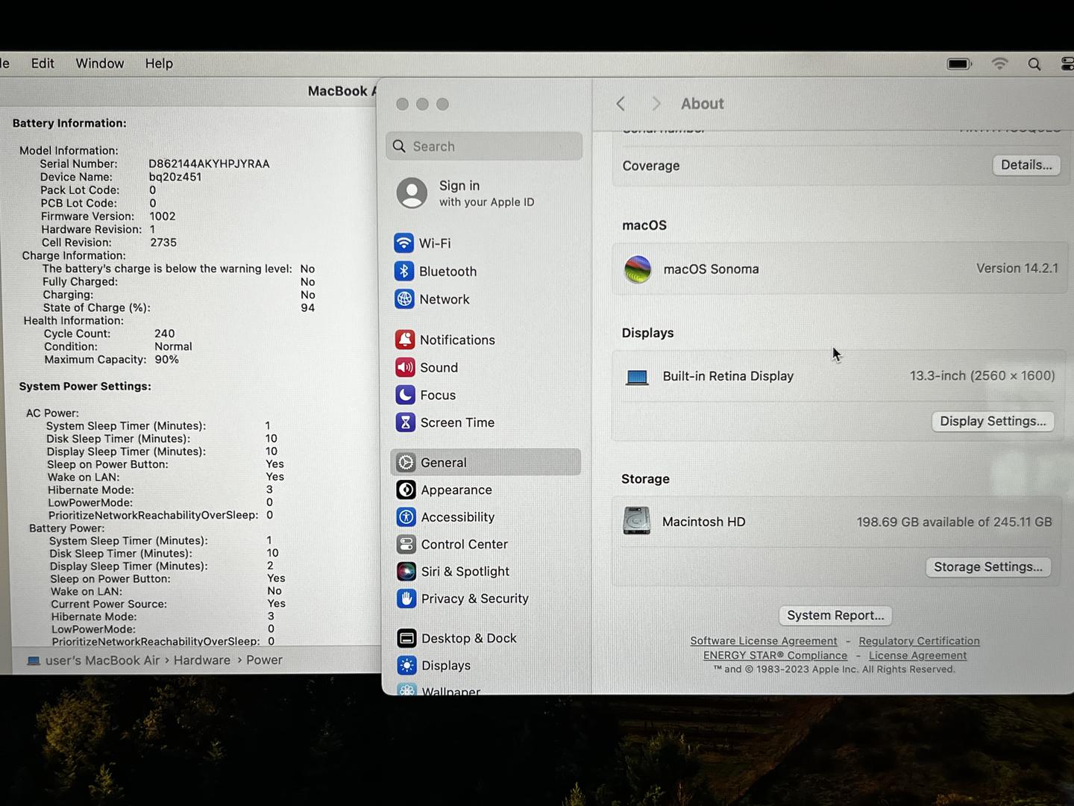This screenshot has height=806, width=1074.
Task: Open Display Settings button
Action: [x=993, y=421]
